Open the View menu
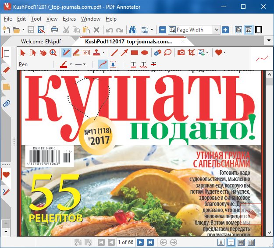This screenshot has height=248, width=274. 52,19
